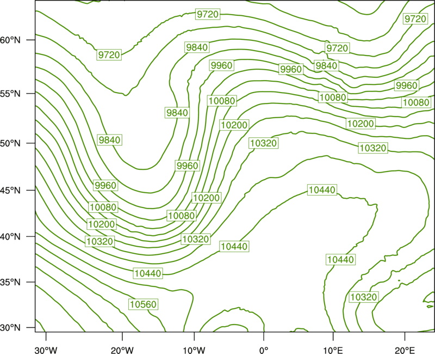Click the 35°N latitude tick label
Screen dimensions: 435x354
[x=10, y=282]
